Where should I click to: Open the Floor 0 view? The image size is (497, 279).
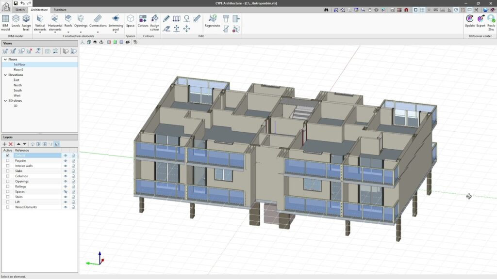[18, 70]
